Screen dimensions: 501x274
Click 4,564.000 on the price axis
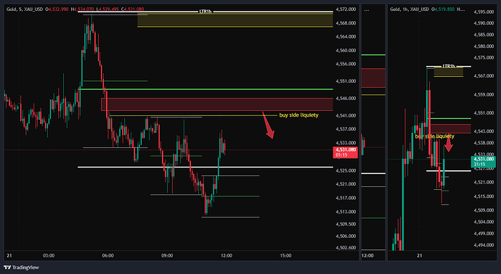pos(346,37)
